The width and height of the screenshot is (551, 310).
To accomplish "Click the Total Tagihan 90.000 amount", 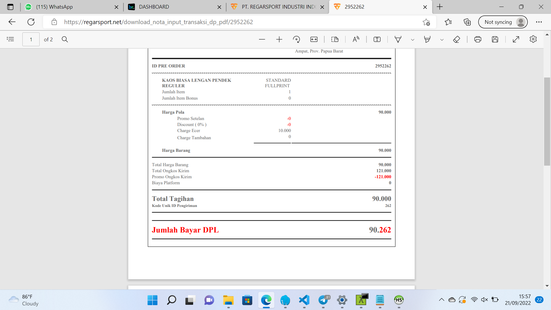I will click(x=382, y=199).
